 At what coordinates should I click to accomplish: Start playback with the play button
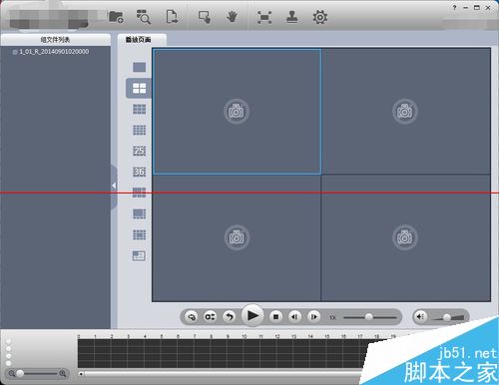(x=252, y=315)
